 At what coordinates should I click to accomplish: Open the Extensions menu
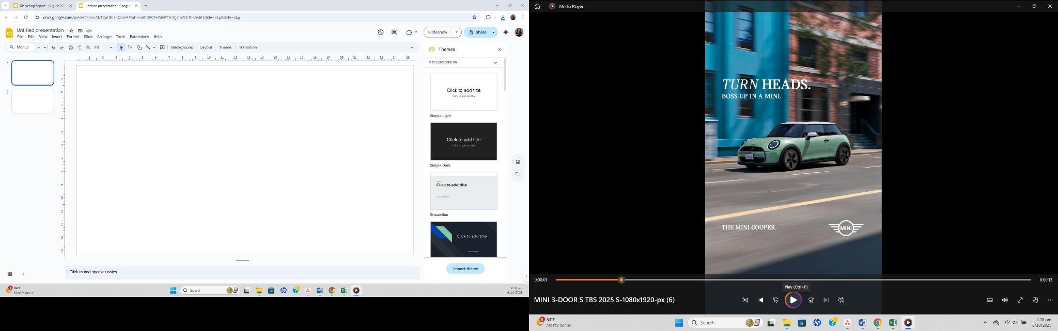(x=139, y=37)
